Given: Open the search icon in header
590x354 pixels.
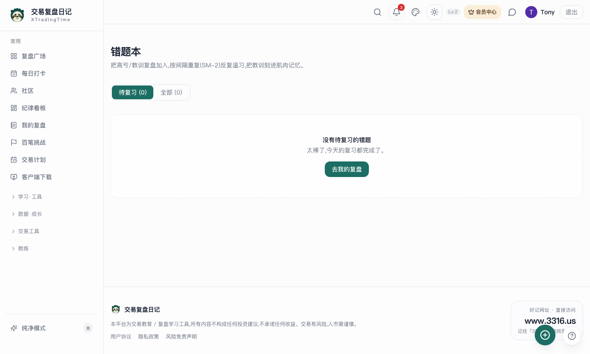Looking at the screenshot, I should coord(377,12).
